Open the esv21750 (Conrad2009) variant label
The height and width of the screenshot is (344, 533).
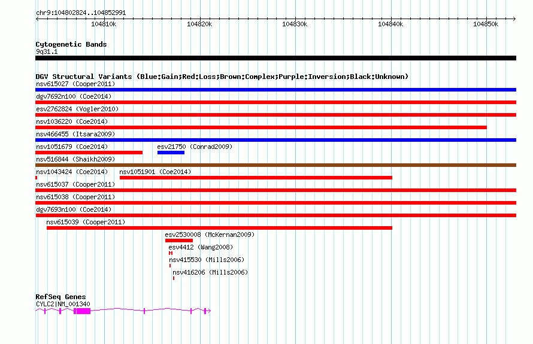point(195,147)
